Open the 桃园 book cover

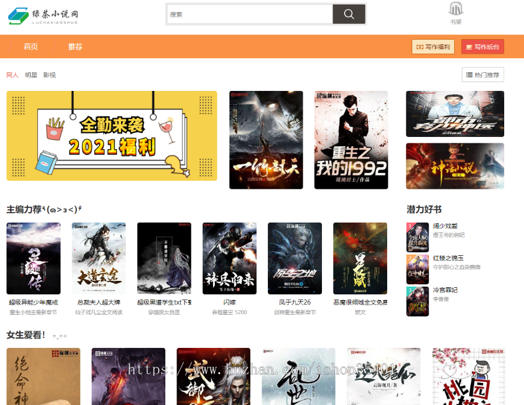click(469, 376)
